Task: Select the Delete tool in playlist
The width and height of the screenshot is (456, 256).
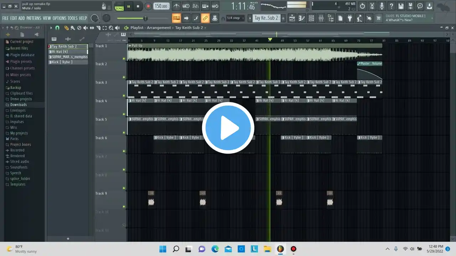Action: (x=79, y=28)
